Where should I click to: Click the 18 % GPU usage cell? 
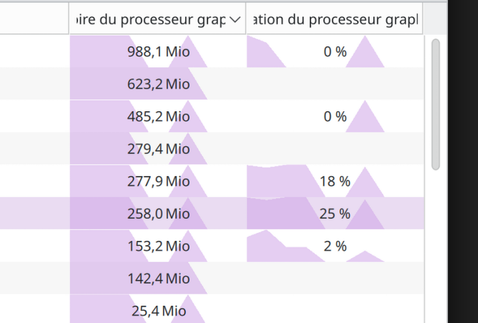pos(335,182)
